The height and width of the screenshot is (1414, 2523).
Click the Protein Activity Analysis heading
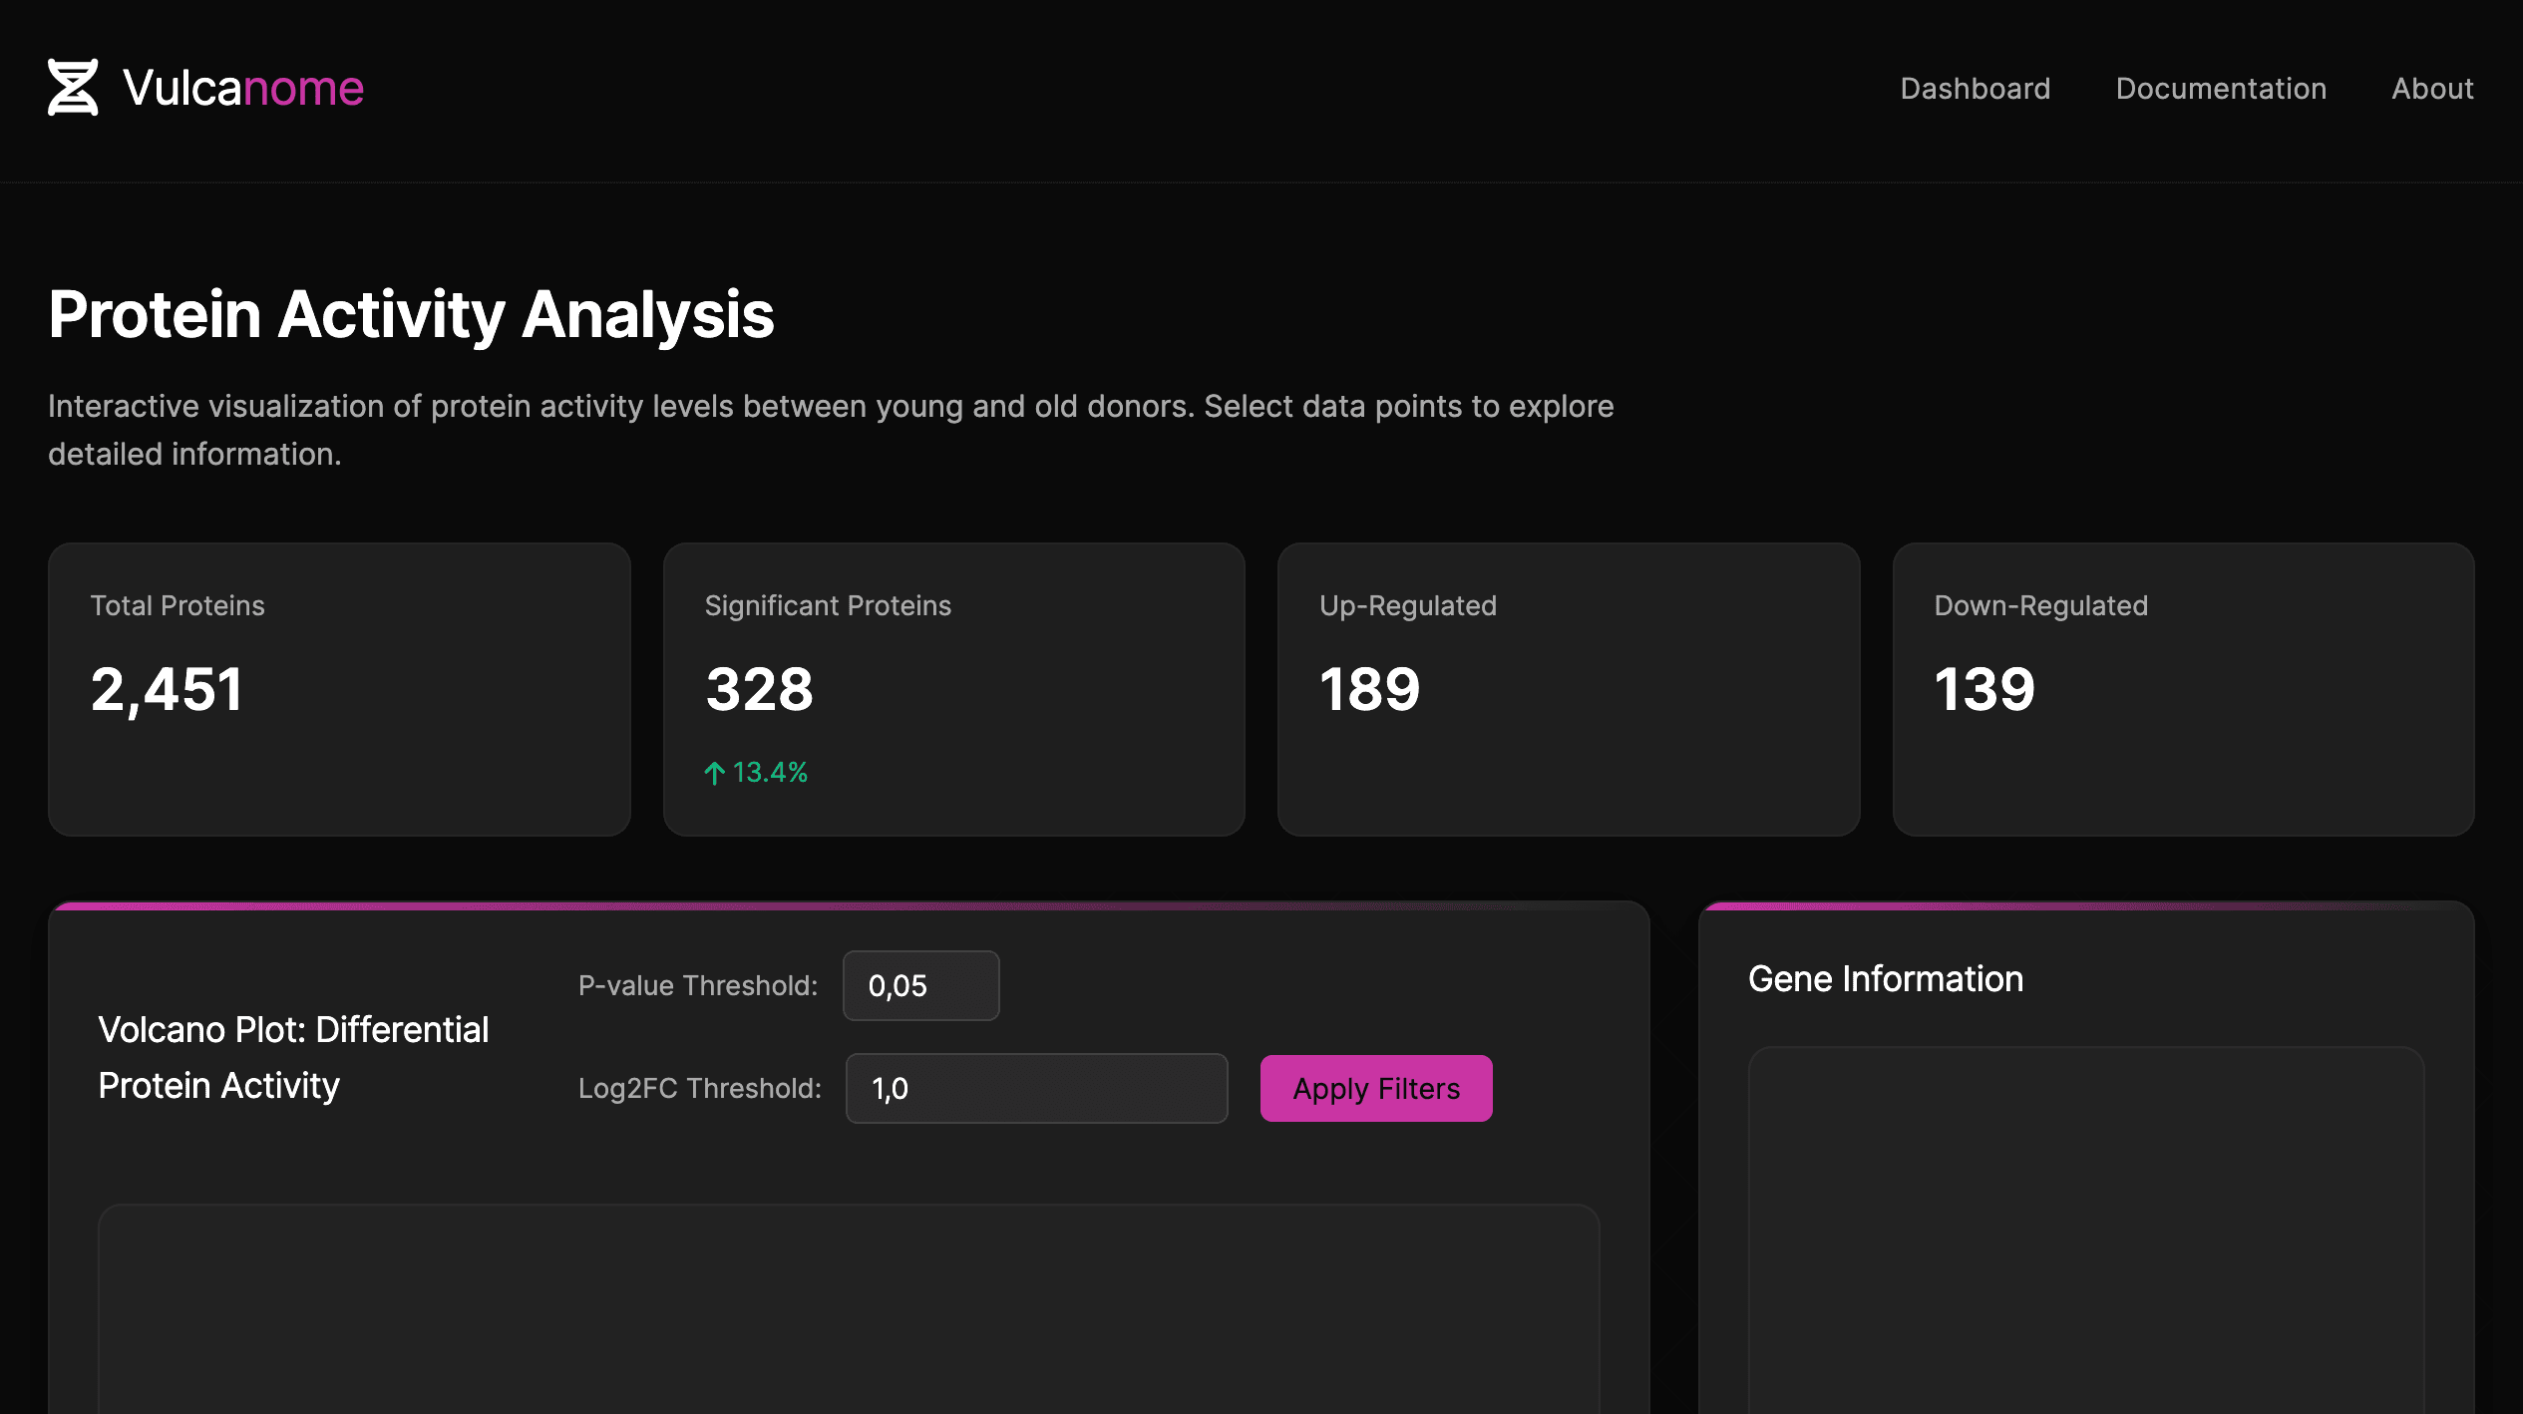(411, 314)
